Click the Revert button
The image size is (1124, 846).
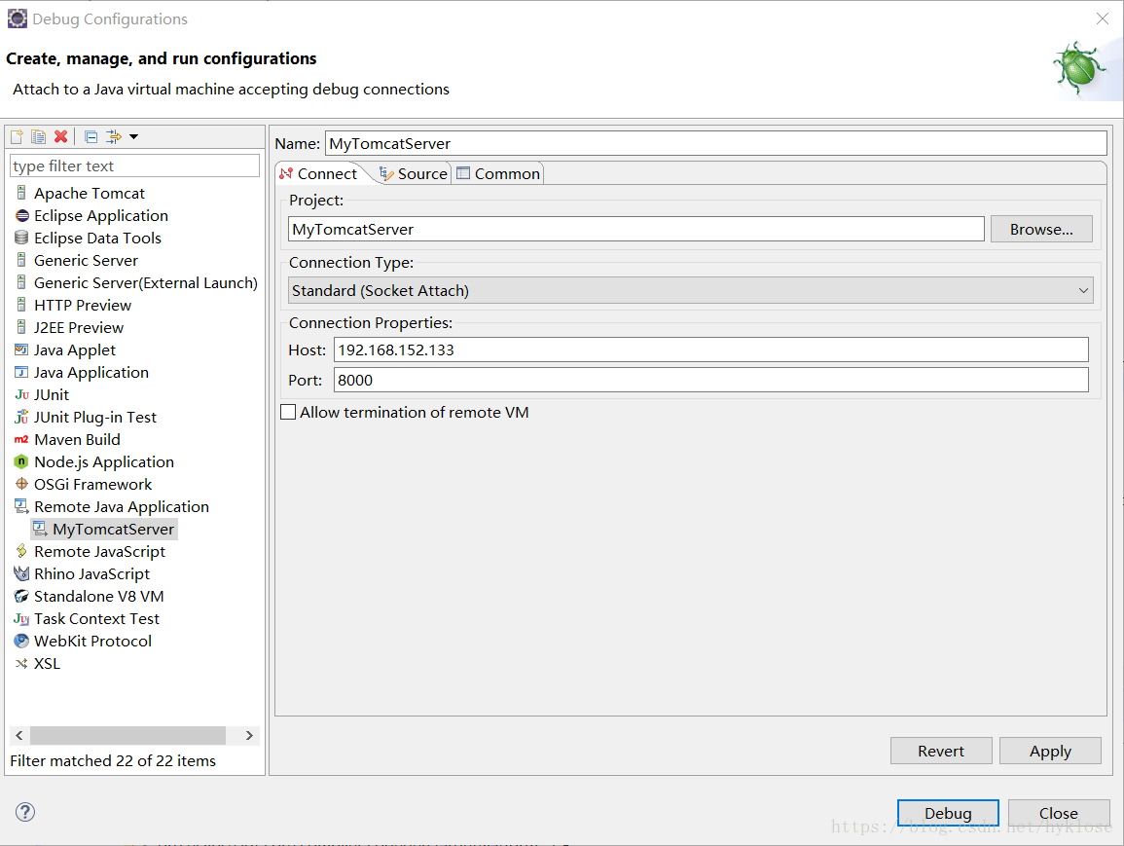(x=941, y=751)
